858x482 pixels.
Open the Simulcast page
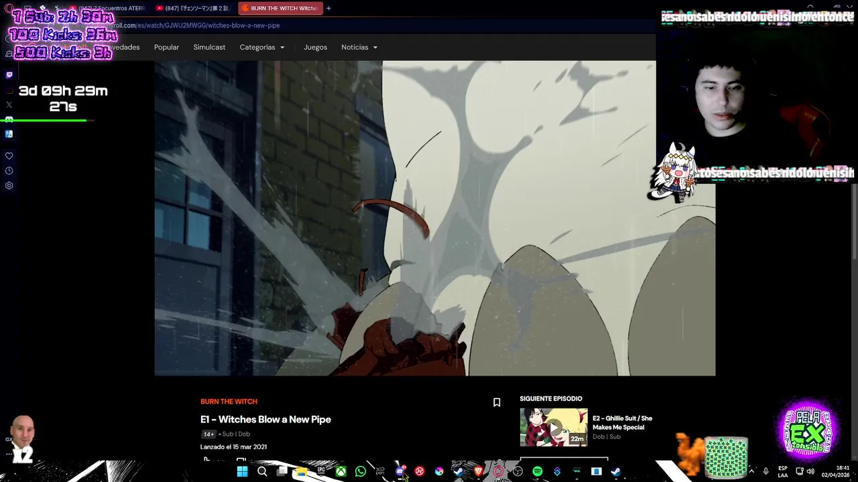[209, 48]
